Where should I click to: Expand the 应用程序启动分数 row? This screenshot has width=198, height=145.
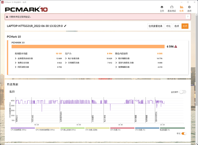[16, 58]
